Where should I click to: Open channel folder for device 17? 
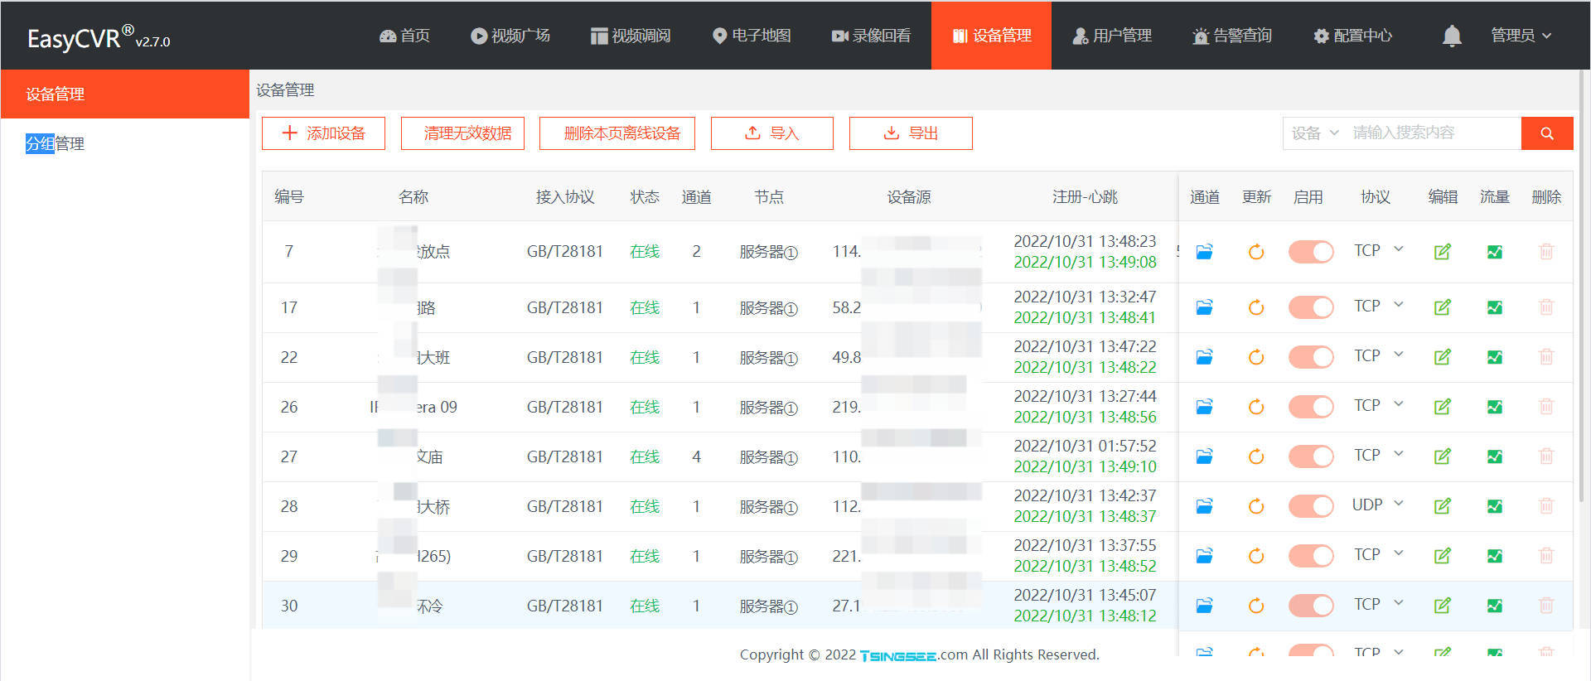click(x=1204, y=308)
